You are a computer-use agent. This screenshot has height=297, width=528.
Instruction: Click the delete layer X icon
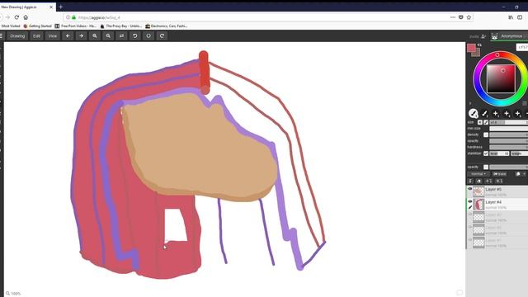pos(499,181)
